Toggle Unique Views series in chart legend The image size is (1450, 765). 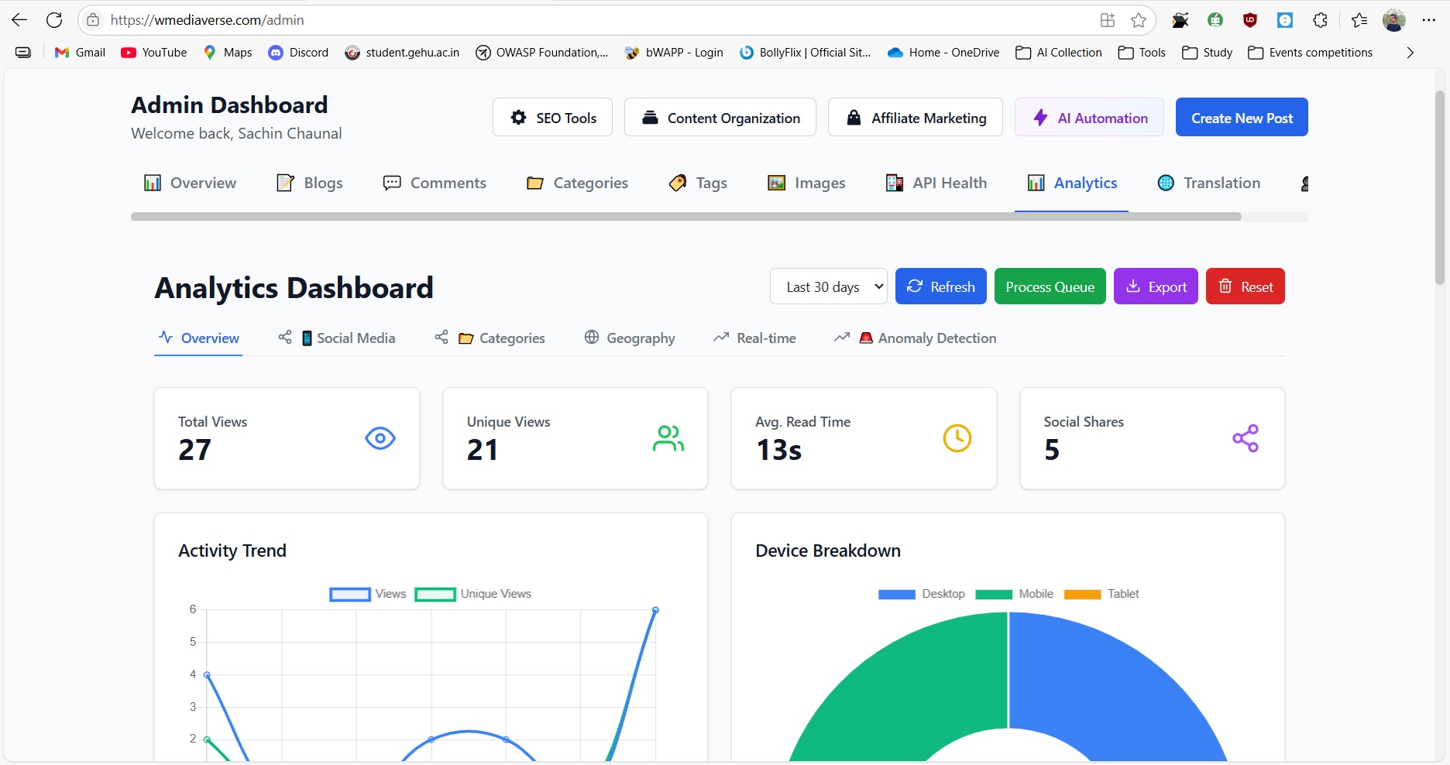pos(473,594)
